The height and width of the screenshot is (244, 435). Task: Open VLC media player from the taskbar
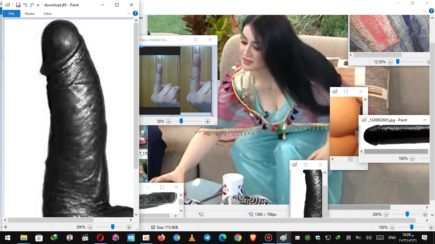192,238
